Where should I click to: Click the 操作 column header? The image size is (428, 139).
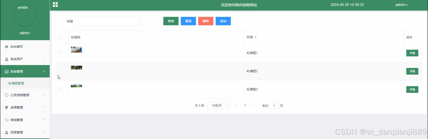pyautogui.click(x=409, y=37)
